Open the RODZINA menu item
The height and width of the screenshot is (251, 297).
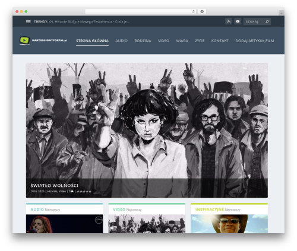[x=143, y=41]
